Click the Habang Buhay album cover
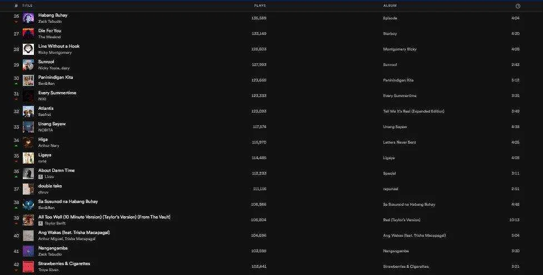Screen dimensions: 543x275 point(28,18)
